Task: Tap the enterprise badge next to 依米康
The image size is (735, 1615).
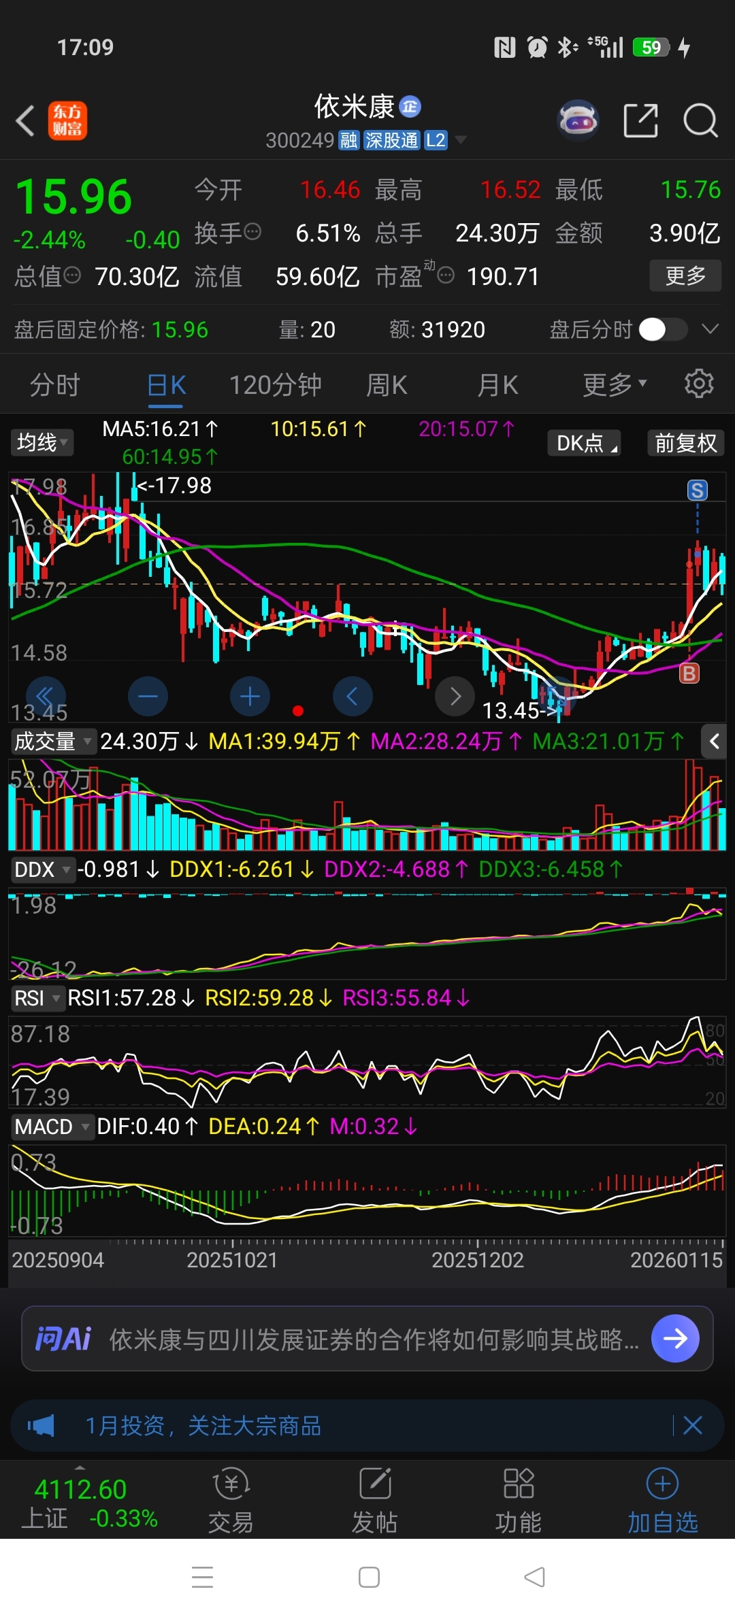Action: 410,106
